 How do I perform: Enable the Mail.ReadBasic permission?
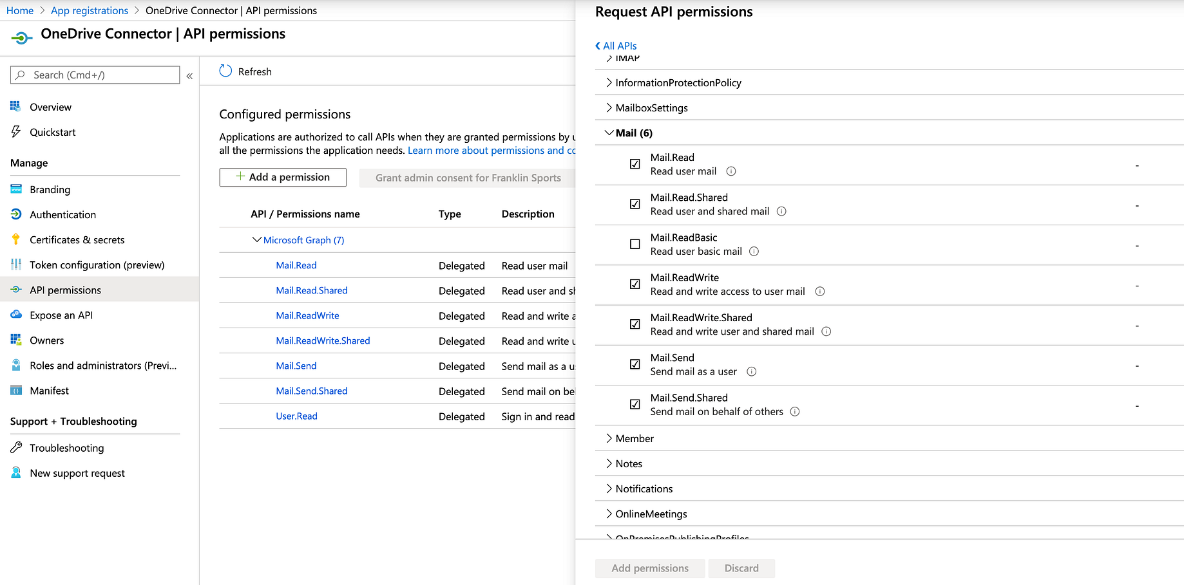click(x=635, y=244)
